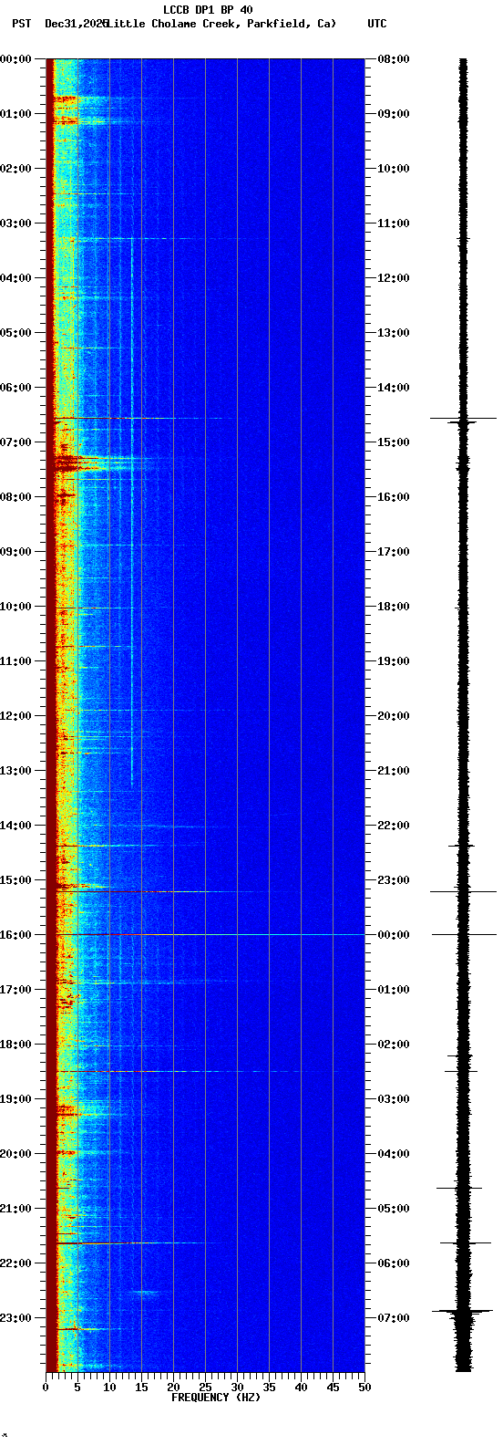
Task: Click the PST time label '09:00'
Action: tap(15, 552)
